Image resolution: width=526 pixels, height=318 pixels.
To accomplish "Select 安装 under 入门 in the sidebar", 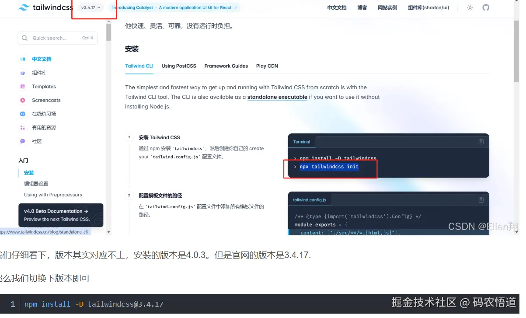I will click(x=29, y=173).
